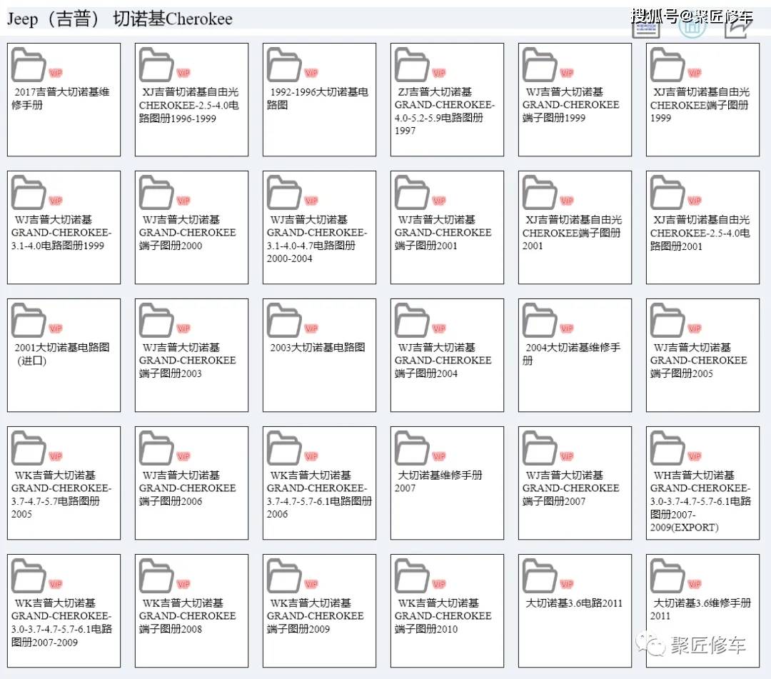Select text WK GRAND-CHEROKEE端子图册2010
Screen dimensions: 771x679
[443, 616]
